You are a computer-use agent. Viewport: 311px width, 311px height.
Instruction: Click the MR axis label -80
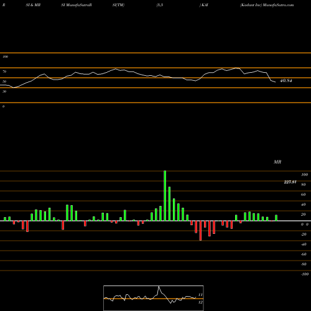pos(304,264)
